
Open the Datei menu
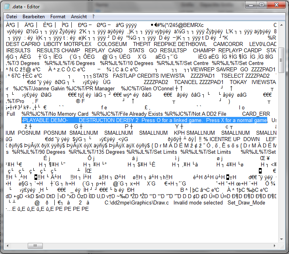(x=12, y=17)
